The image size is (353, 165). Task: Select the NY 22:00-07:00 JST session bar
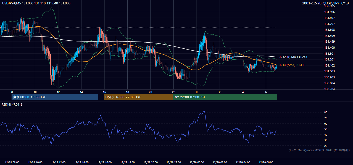point(225,97)
